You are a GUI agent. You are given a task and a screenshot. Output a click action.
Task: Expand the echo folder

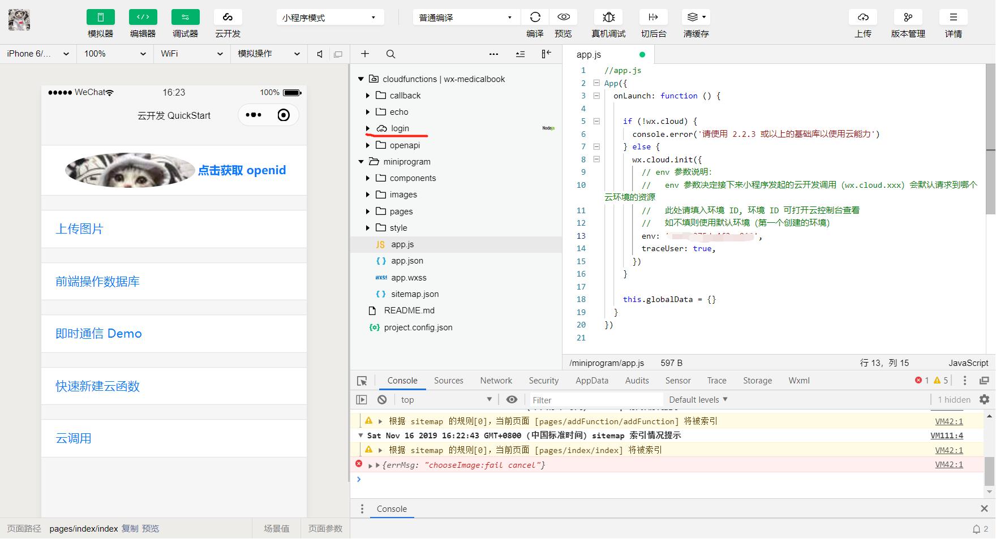(x=367, y=112)
